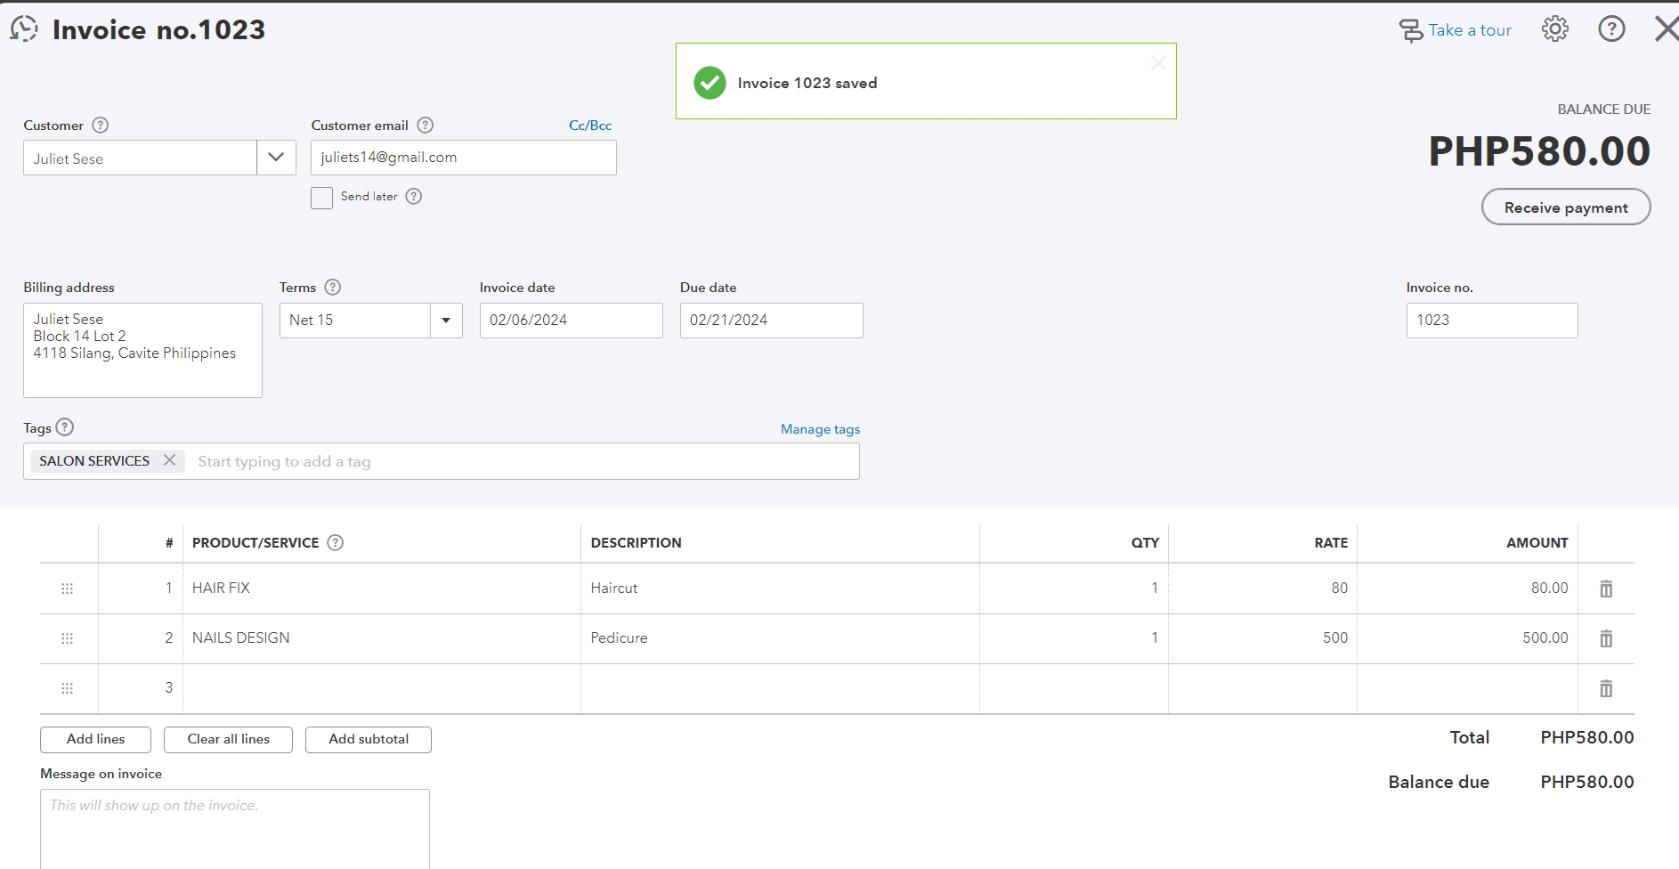Select the rate 80 cell
Screen dimensions: 1679x869
[x=1262, y=589]
